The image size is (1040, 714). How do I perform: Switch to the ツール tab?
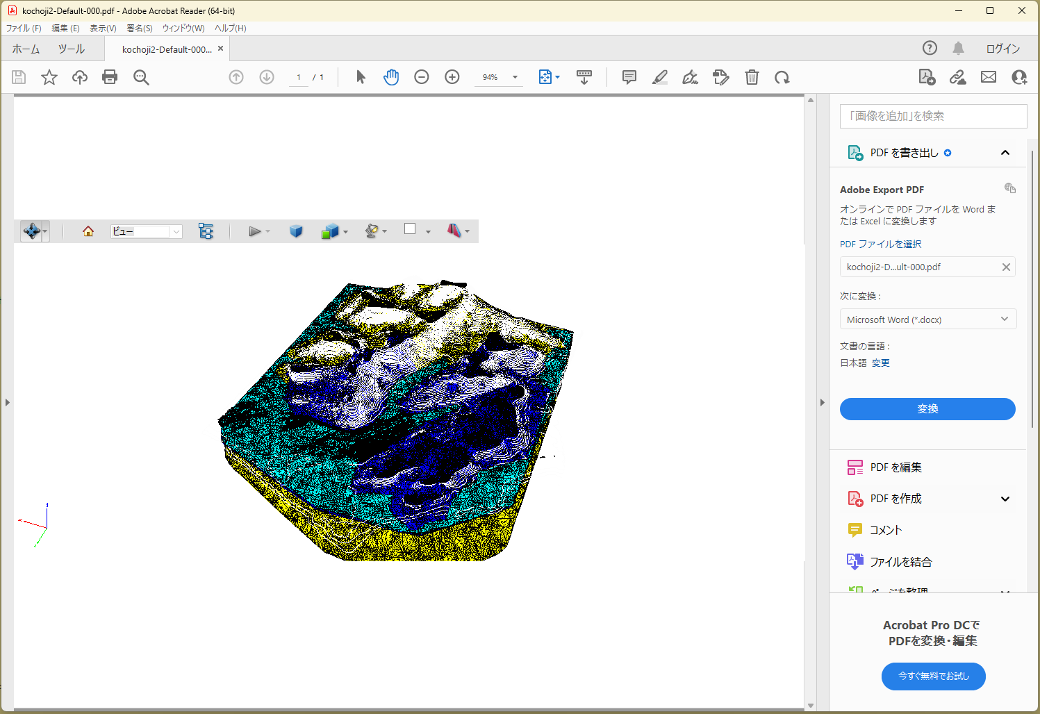(x=72, y=49)
